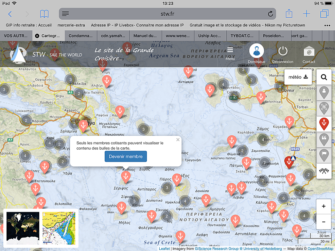Click anchor marker near Seferihisar

[x=261, y=97]
